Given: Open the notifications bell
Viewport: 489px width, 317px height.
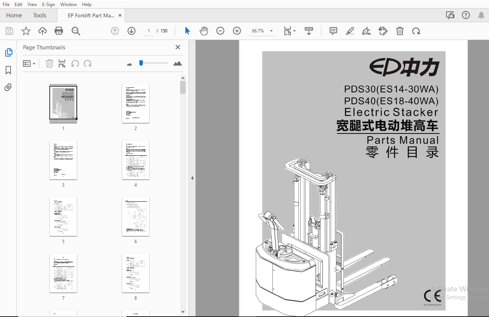Looking at the screenshot, I should pos(481,15).
